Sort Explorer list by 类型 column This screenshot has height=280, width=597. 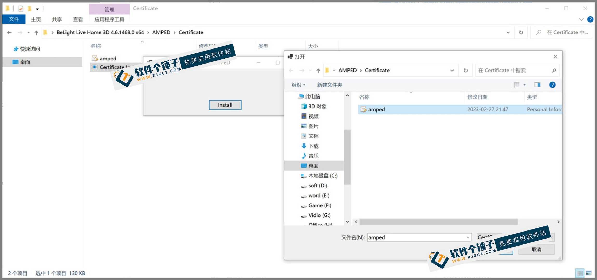263,46
